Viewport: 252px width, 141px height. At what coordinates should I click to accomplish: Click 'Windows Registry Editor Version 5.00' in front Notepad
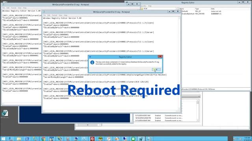point(62,18)
